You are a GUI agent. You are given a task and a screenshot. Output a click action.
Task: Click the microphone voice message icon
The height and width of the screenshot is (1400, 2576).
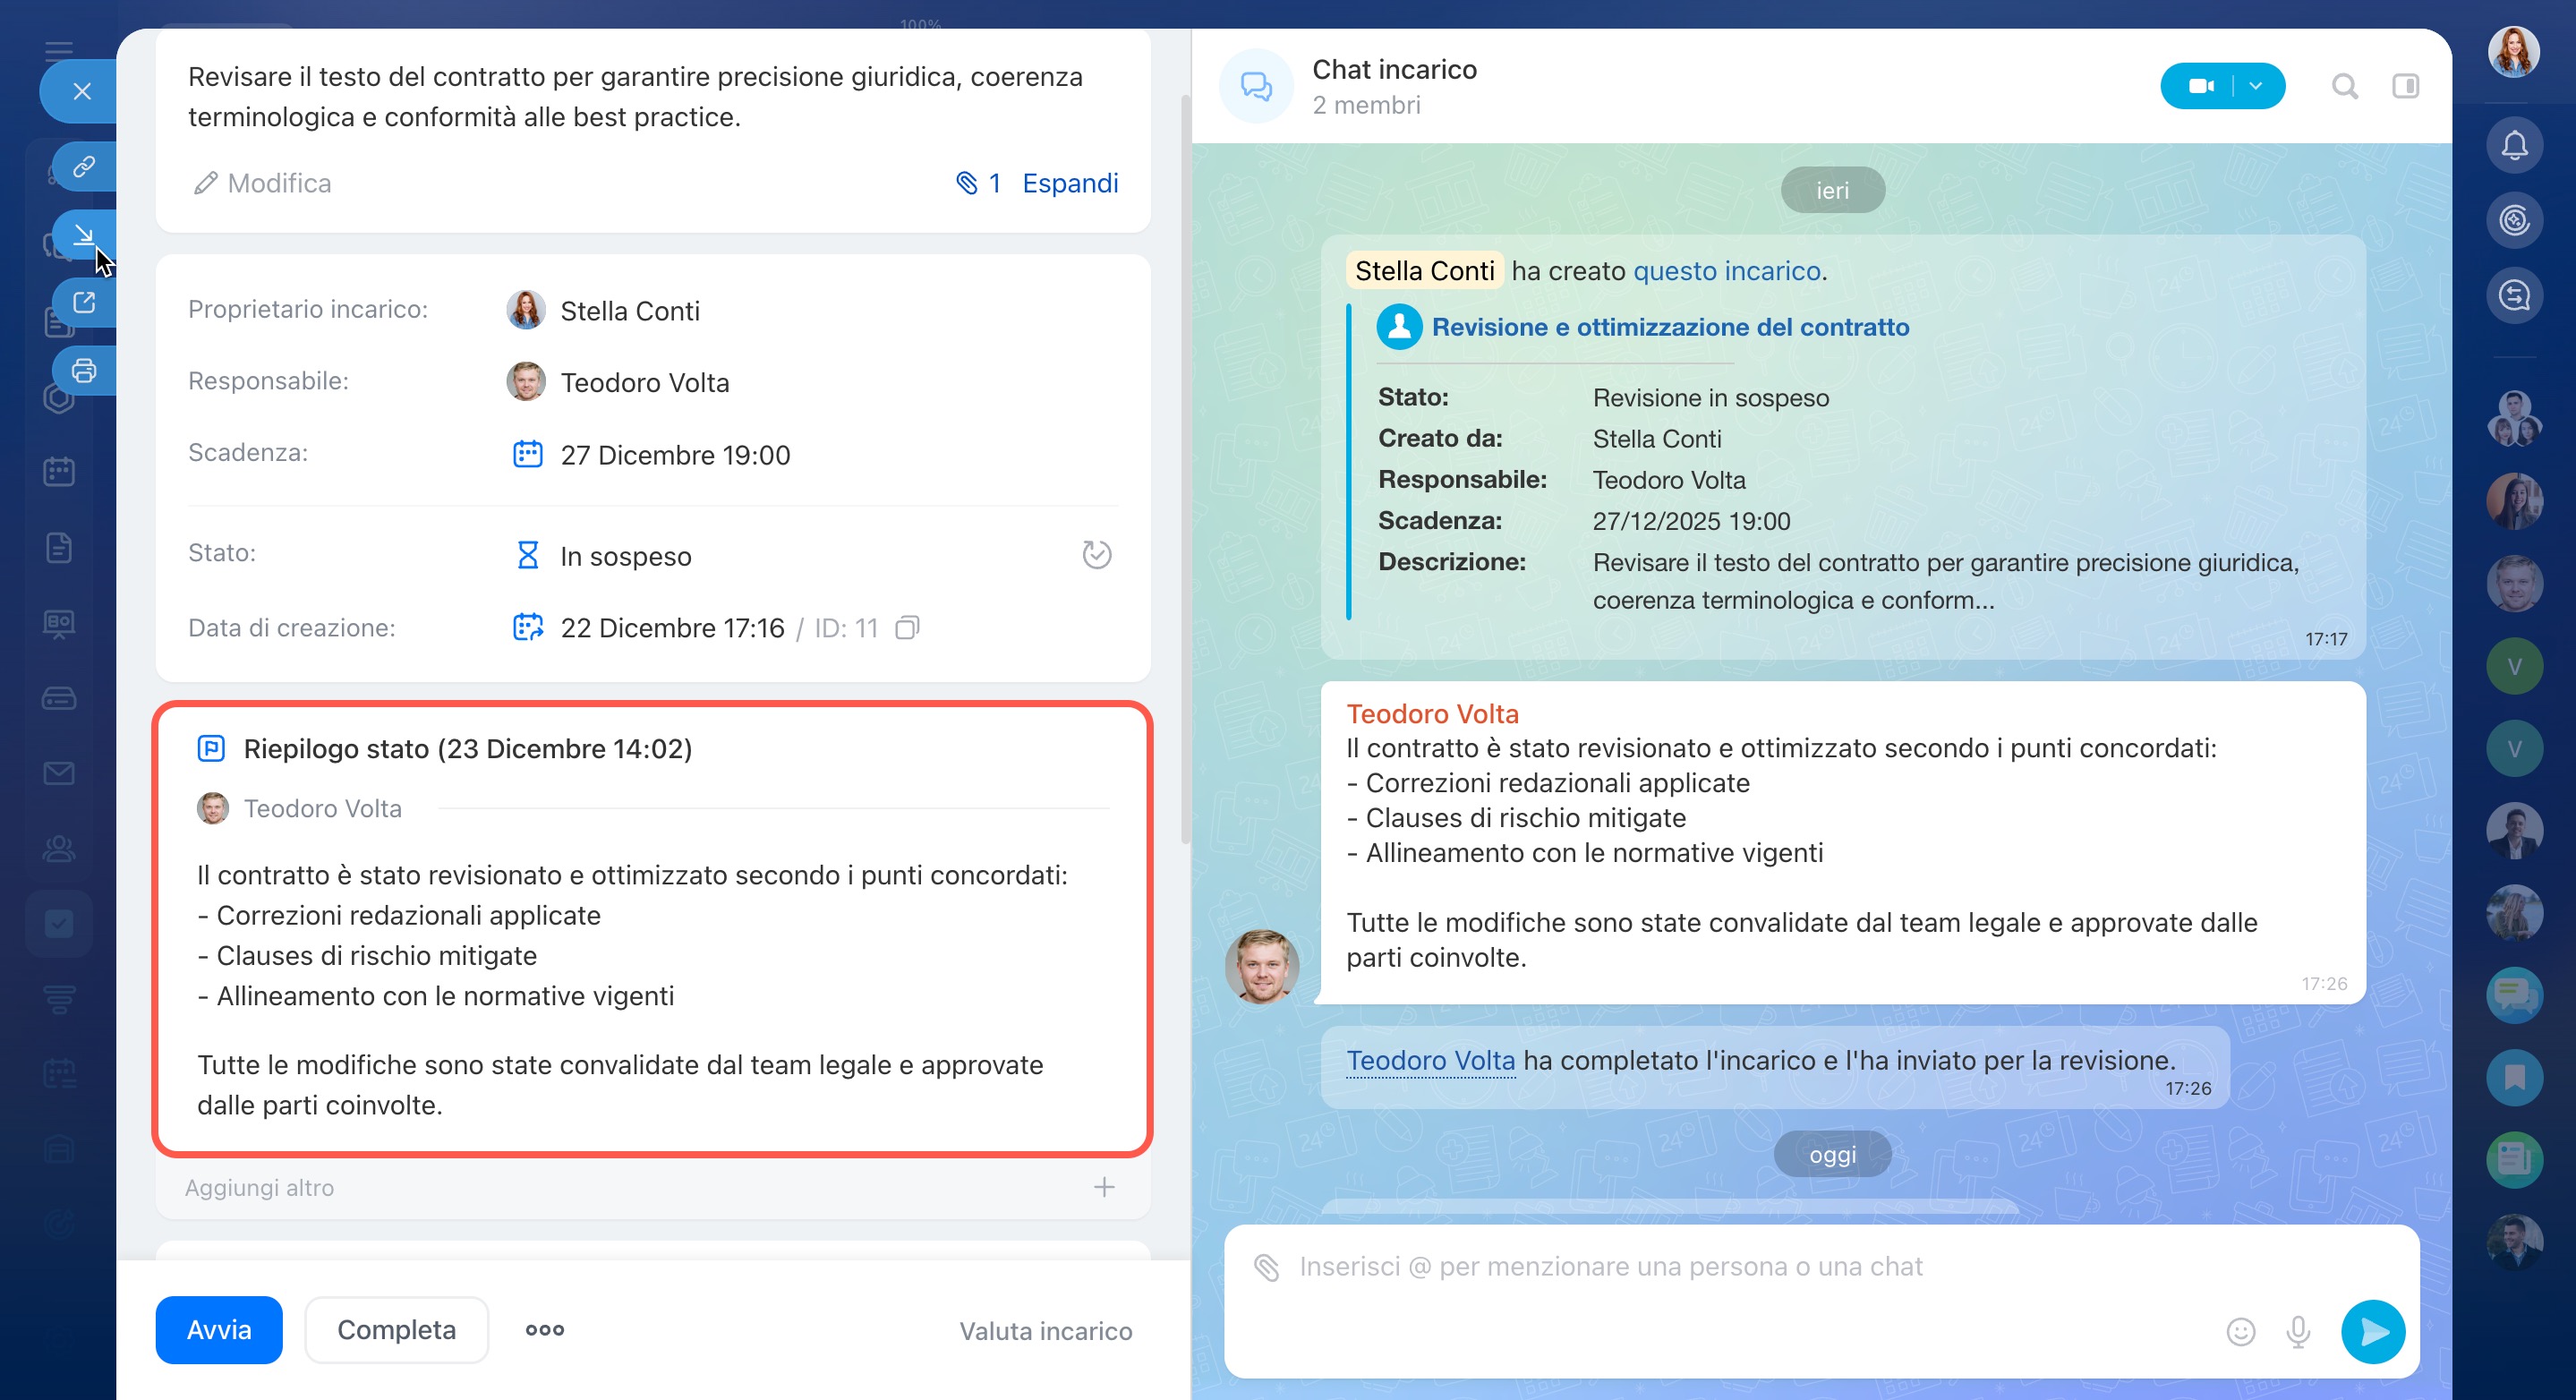[x=2298, y=1331]
